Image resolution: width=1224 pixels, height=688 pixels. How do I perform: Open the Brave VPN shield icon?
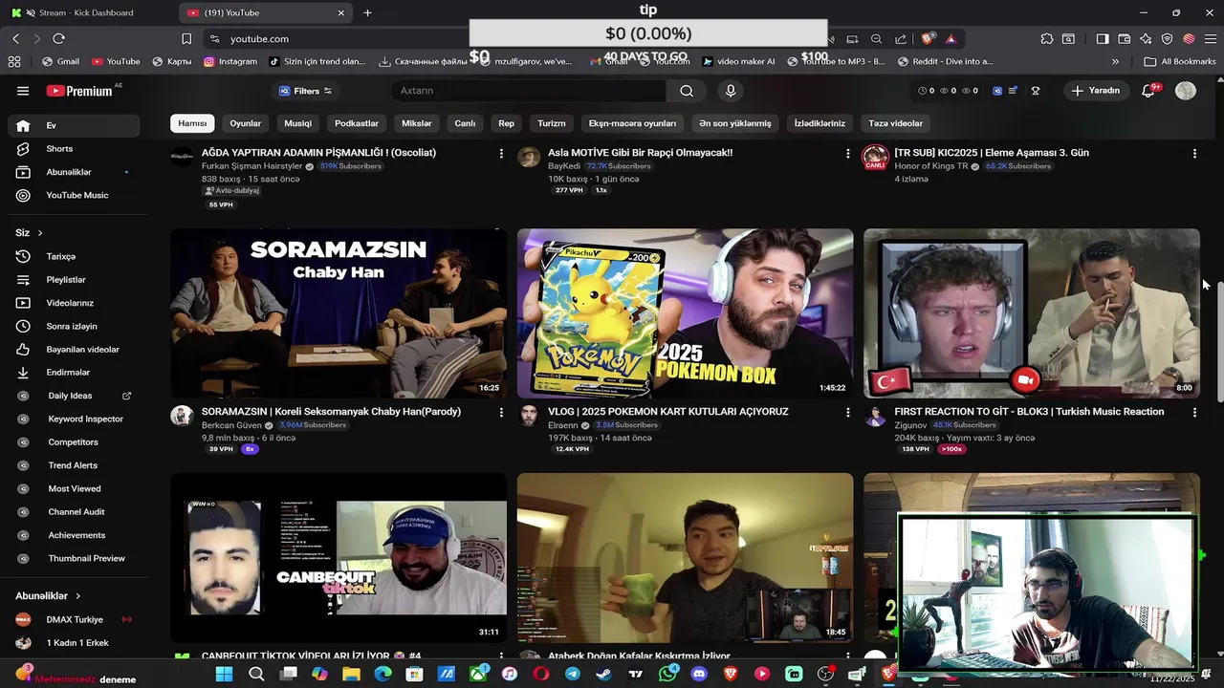pos(1168,38)
